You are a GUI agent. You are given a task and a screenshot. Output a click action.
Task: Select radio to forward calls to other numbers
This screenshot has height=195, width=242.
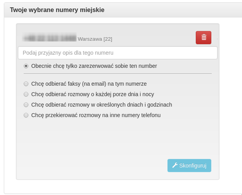pos(26,115)
